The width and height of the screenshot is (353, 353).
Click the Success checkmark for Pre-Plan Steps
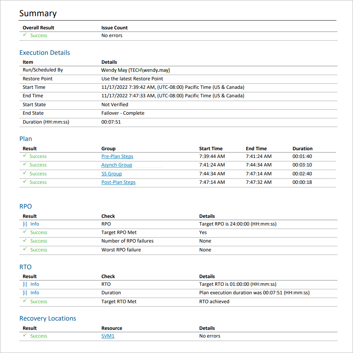coord(25,156)
